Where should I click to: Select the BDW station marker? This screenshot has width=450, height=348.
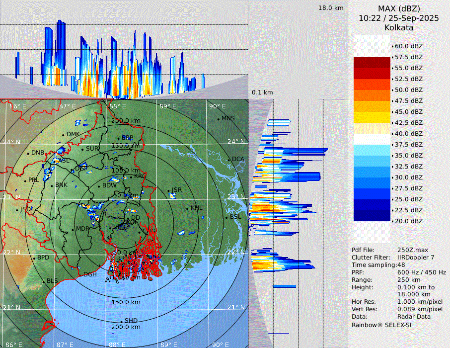99,186
